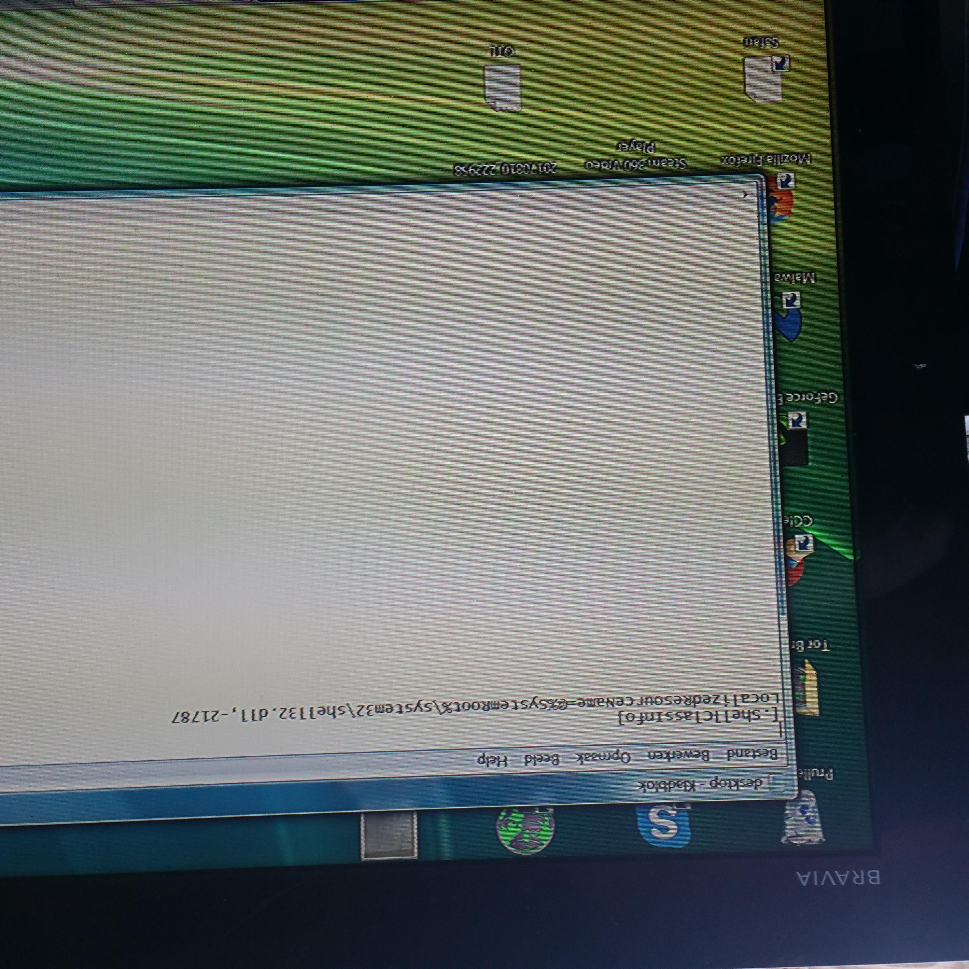Image resolution: width=969 pixels, height=969 pixels.
Task: Open the Bewerken menu in Kladblok
Action: pos(678,756)
